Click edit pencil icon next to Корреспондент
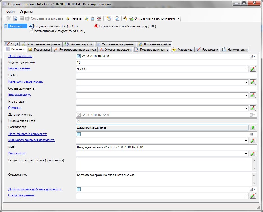Screen dimensions: 263x212 (253, 69)
